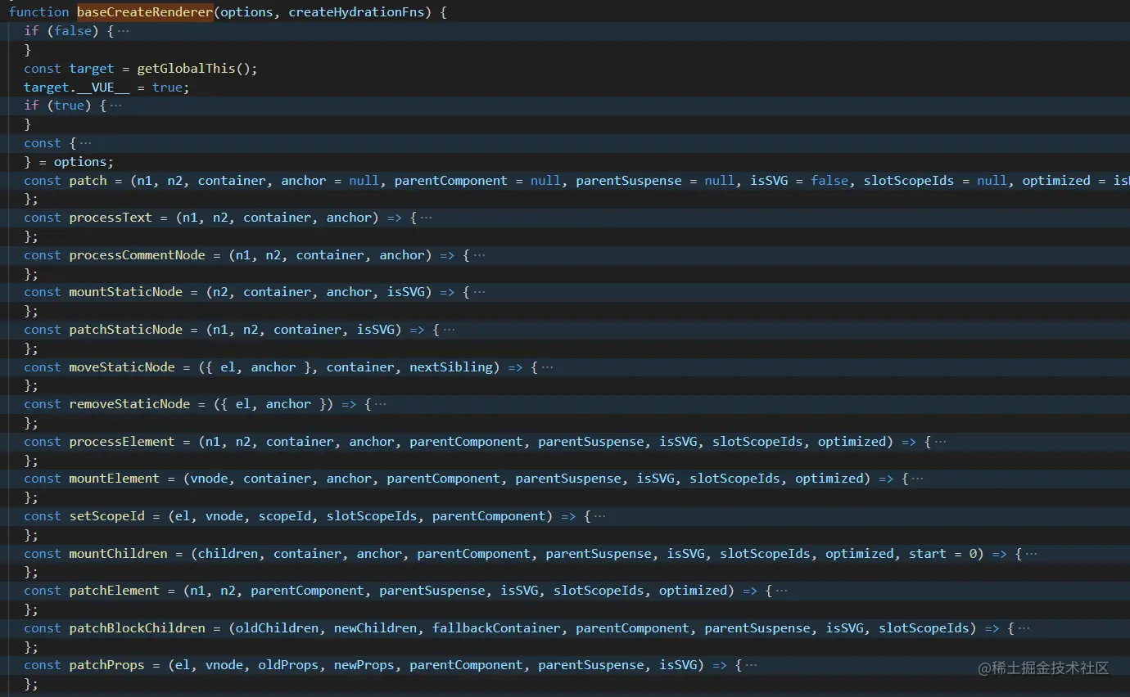This screenshot has width=1130, height=697.
Task: Expand the folded if (false) block ellipsis
Action: click(123, 31)
